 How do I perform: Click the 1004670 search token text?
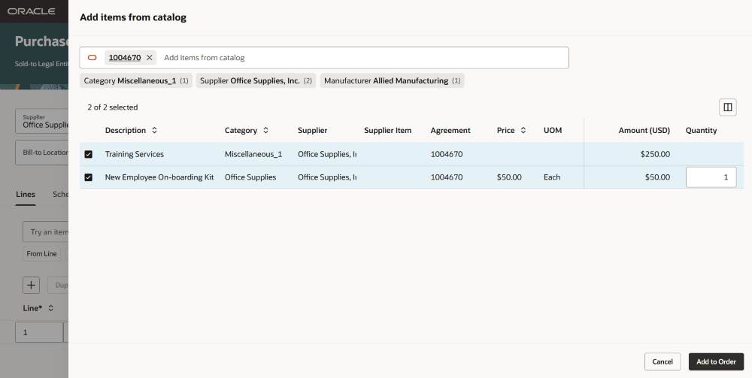point(125,58)
